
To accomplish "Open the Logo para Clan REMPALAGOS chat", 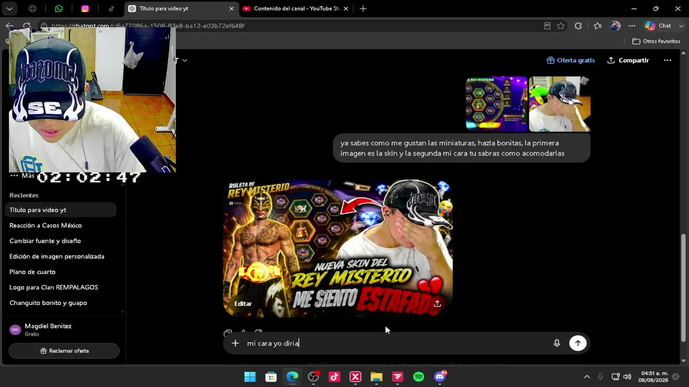I will pyautogui.click(x=60, y=287).
